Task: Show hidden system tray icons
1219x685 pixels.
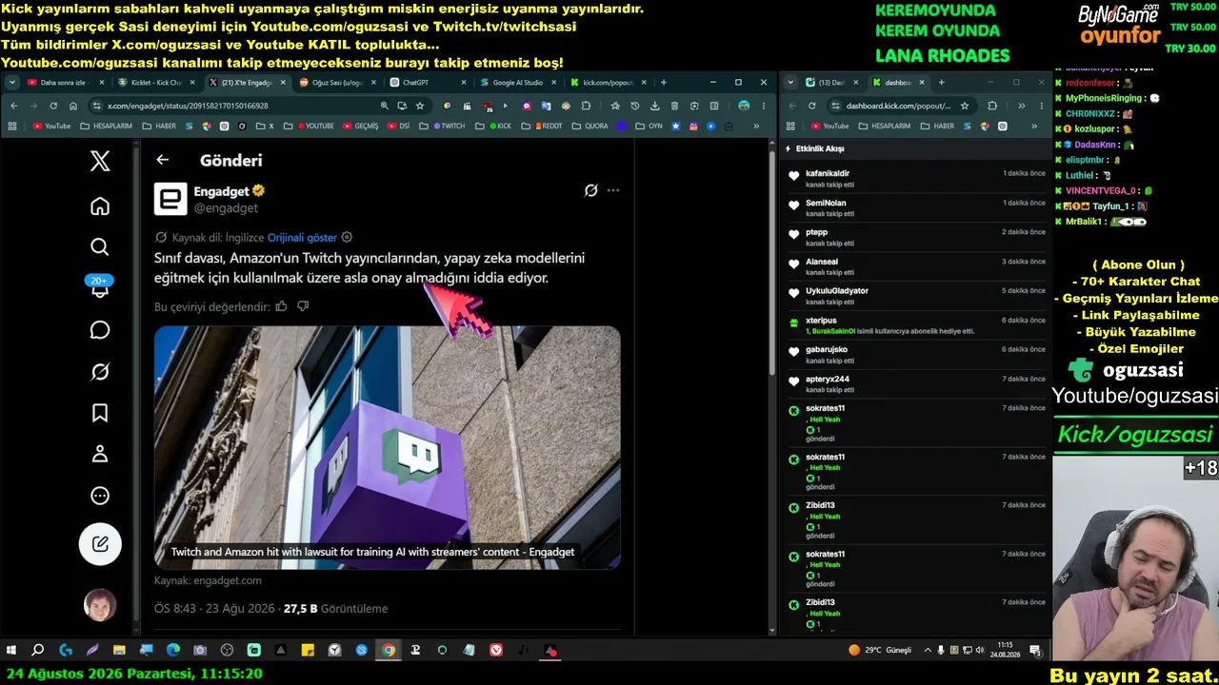Action: (928, 651)
